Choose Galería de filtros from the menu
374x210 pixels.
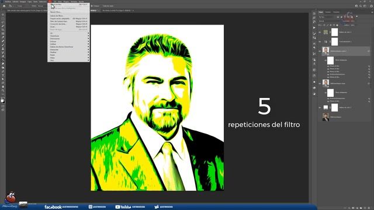(69, 16)
